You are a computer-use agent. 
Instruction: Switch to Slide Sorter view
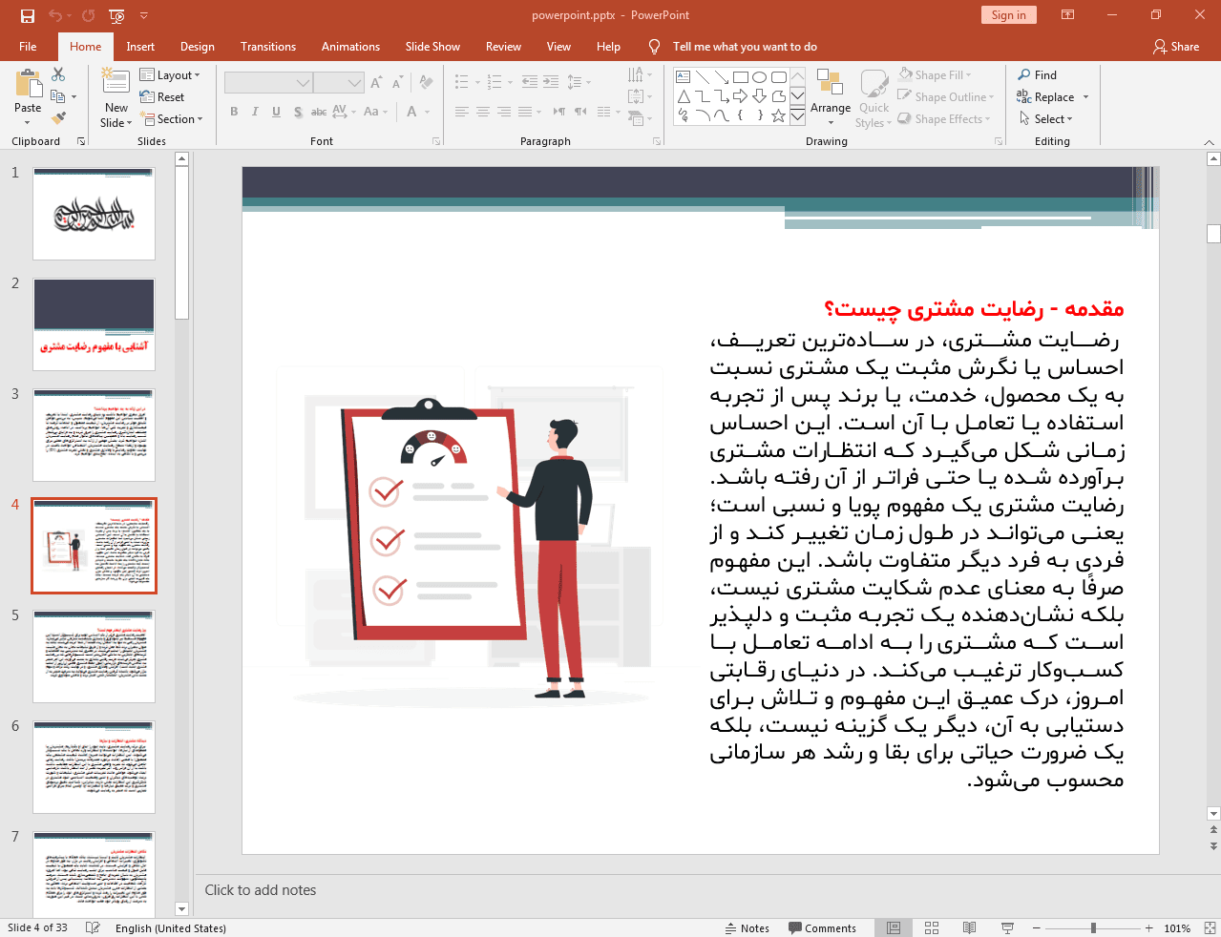pyautogui.click(x=932, y=927)
